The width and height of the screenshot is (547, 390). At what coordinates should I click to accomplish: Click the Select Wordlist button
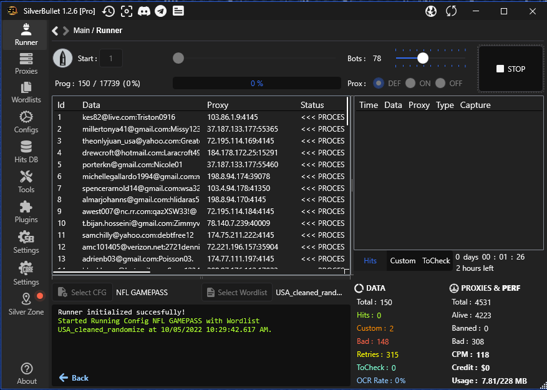[x=237, y=292]
